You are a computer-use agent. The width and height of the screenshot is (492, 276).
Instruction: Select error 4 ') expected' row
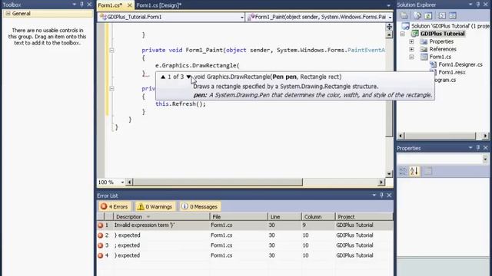pos(245,255)
